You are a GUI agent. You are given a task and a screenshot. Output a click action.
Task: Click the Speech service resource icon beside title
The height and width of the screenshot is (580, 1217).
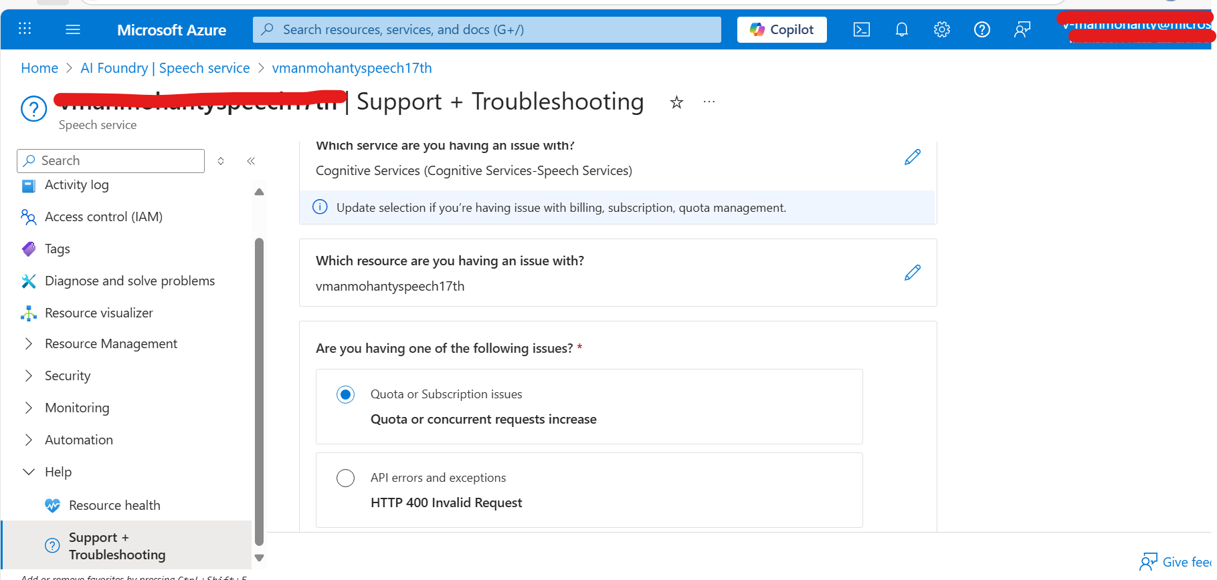pos(34,109)
